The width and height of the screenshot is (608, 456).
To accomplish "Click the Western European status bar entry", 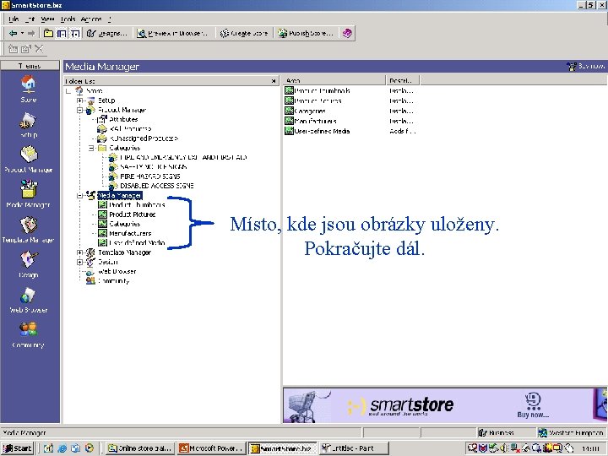I will [x=571, y=432].
